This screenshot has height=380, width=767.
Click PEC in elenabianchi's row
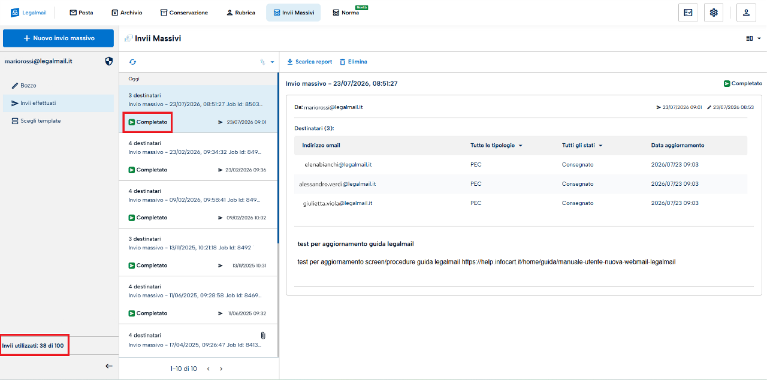476,164
